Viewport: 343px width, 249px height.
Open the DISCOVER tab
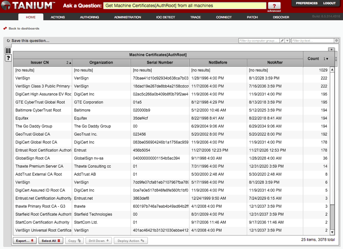[281, 17]
